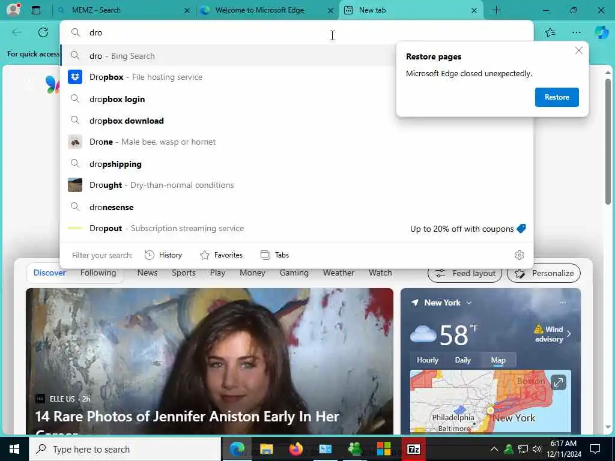Launch the Copilot icon in Edge toolbar
Viewport: 615px width, 461px height.
pyautogui.click(x=601, y=32)
